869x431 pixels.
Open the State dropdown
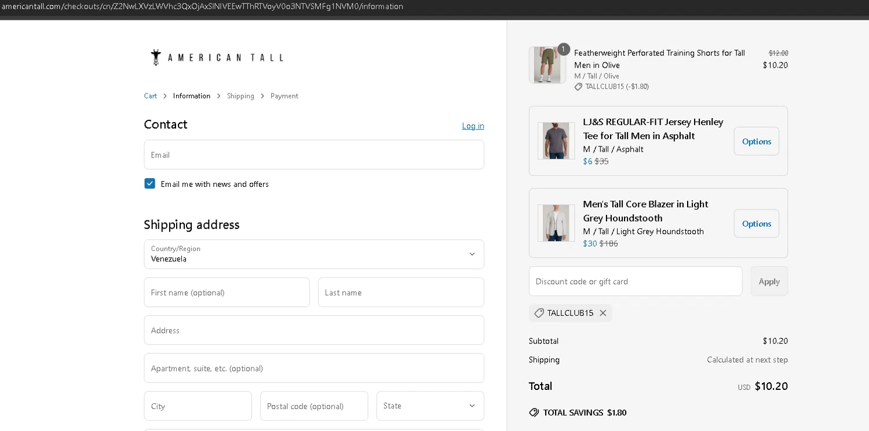pos(430,406)
